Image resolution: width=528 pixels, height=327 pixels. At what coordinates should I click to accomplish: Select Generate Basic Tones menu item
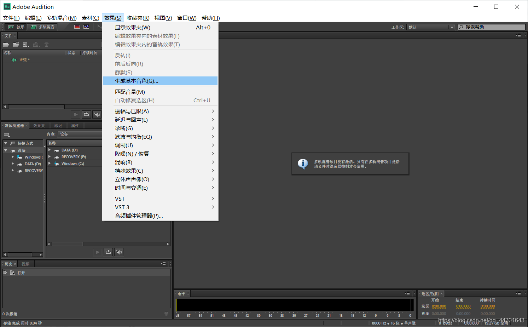[x=160, y=81]
